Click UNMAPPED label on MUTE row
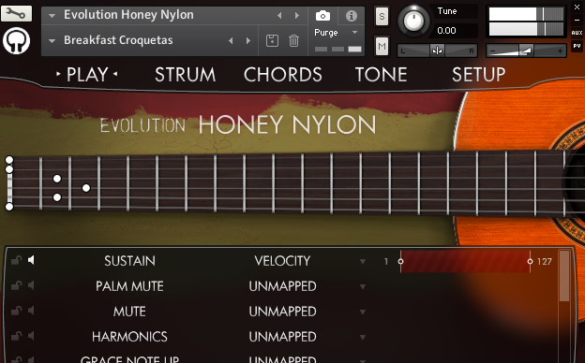This screenshot has width=585, height=363. (x=282, y=312)
